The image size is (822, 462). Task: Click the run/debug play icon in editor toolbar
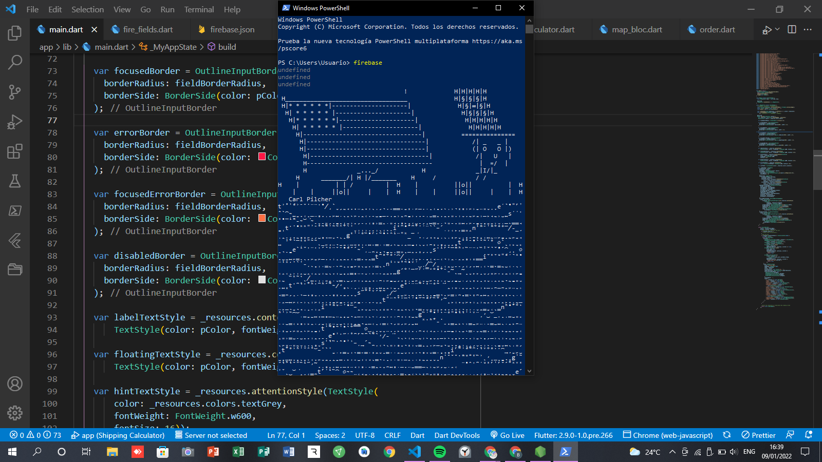767,30
